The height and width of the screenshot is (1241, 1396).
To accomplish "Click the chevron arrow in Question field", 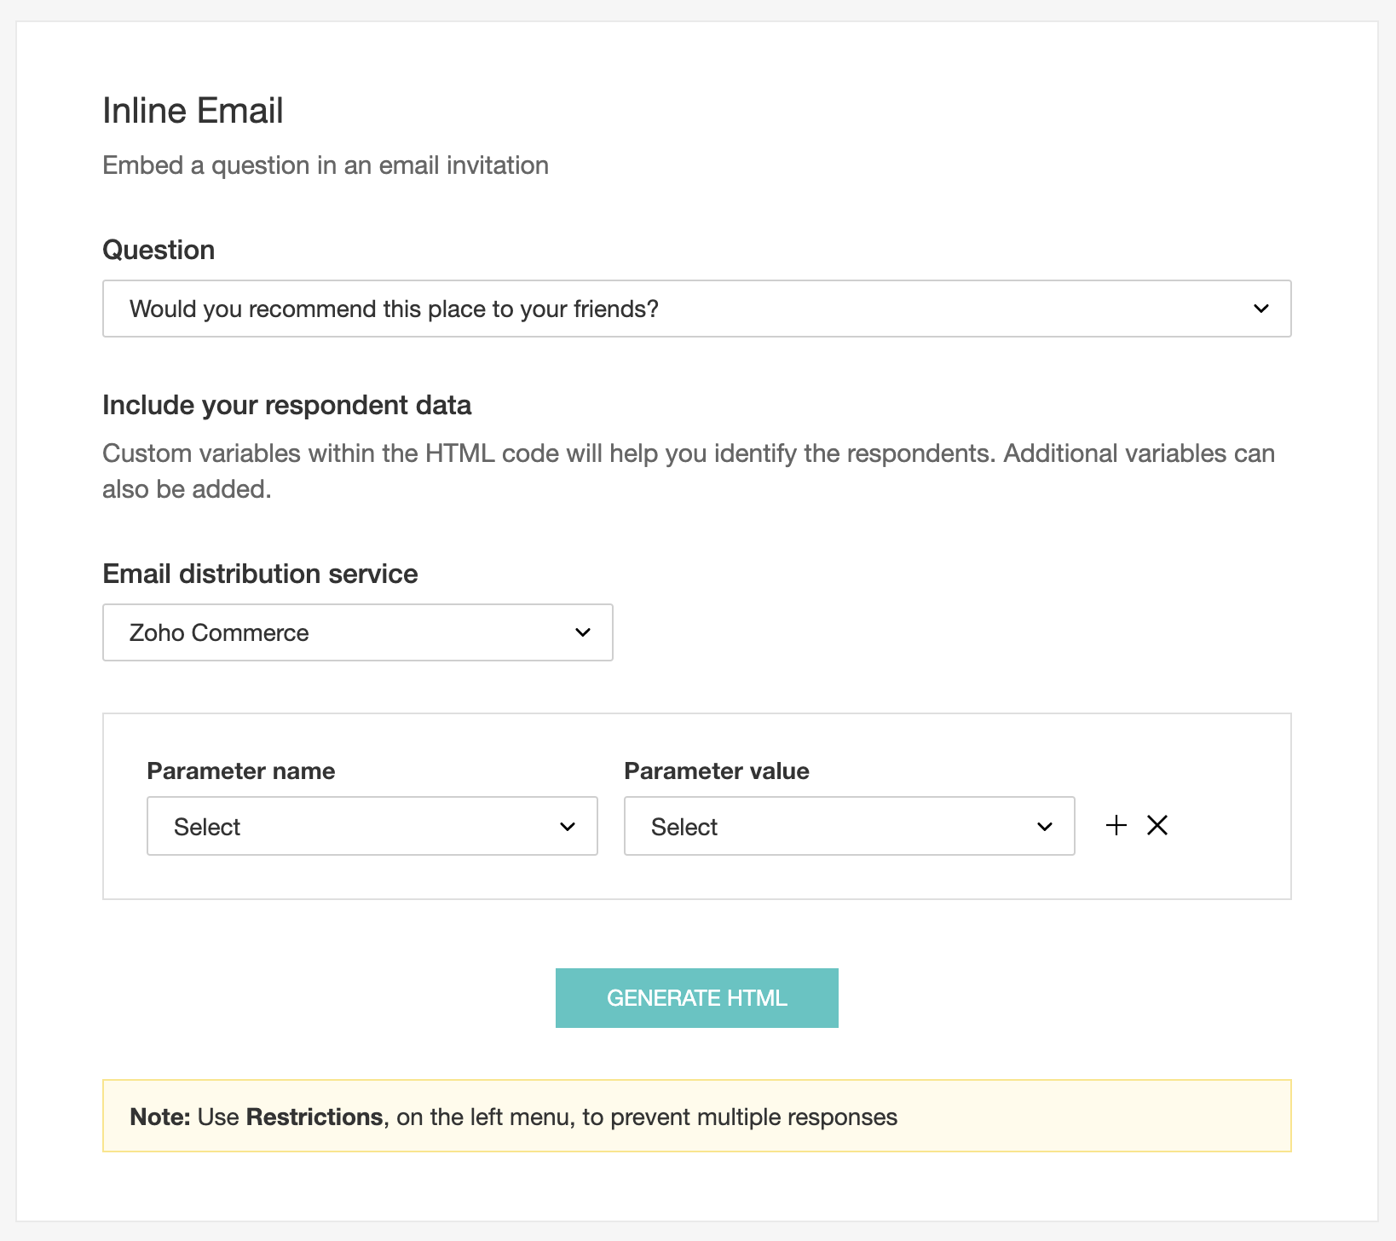I will 1261,309.
